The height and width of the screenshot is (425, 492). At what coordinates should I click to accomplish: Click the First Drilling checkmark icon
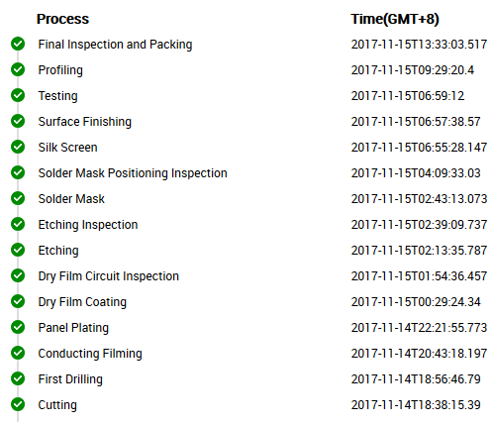click(x=18, y=378)
